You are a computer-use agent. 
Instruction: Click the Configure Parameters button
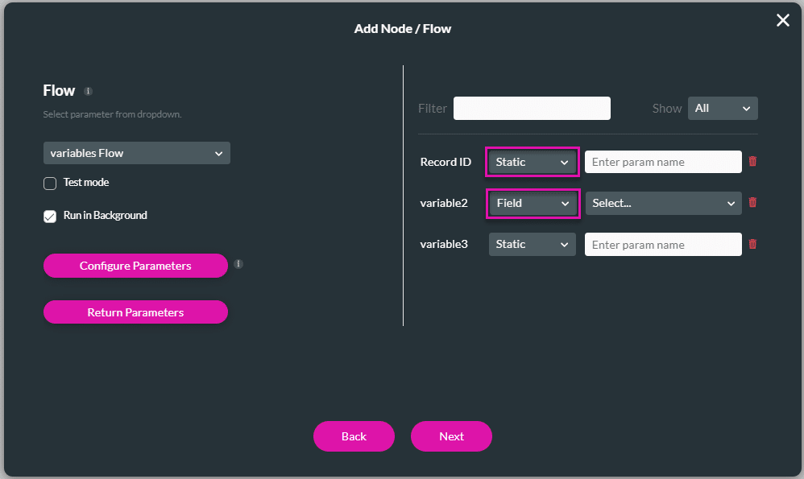click(135, 266)
